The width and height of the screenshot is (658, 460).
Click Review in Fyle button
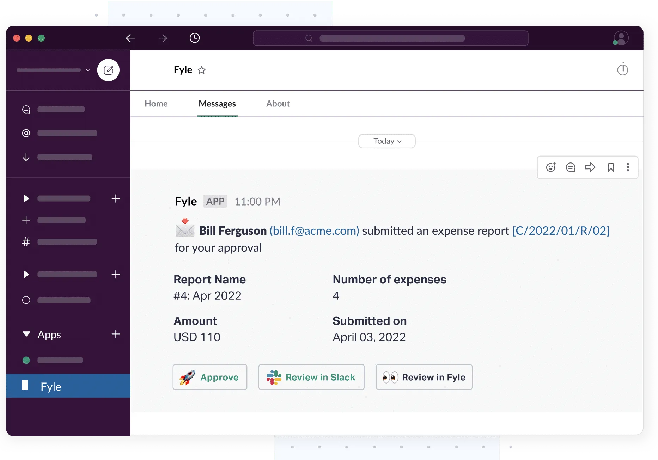pos(424,377)
